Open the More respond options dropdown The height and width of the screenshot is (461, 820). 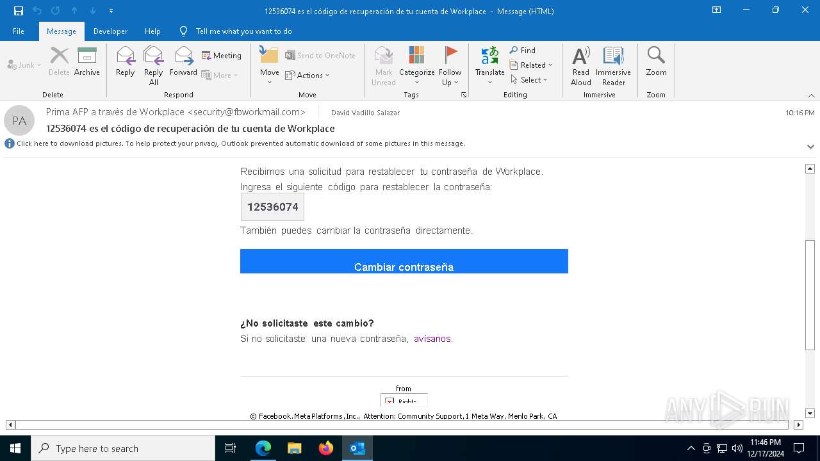(220, 75)
